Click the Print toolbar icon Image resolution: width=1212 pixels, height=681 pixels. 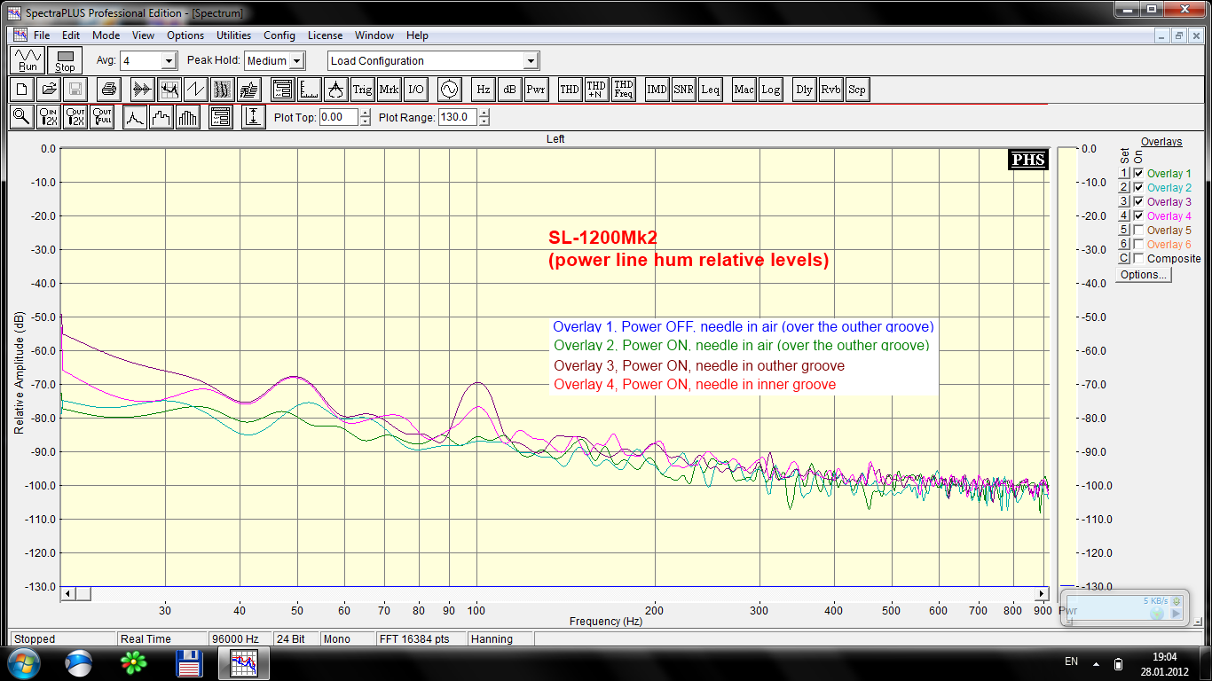click(108, 89)
